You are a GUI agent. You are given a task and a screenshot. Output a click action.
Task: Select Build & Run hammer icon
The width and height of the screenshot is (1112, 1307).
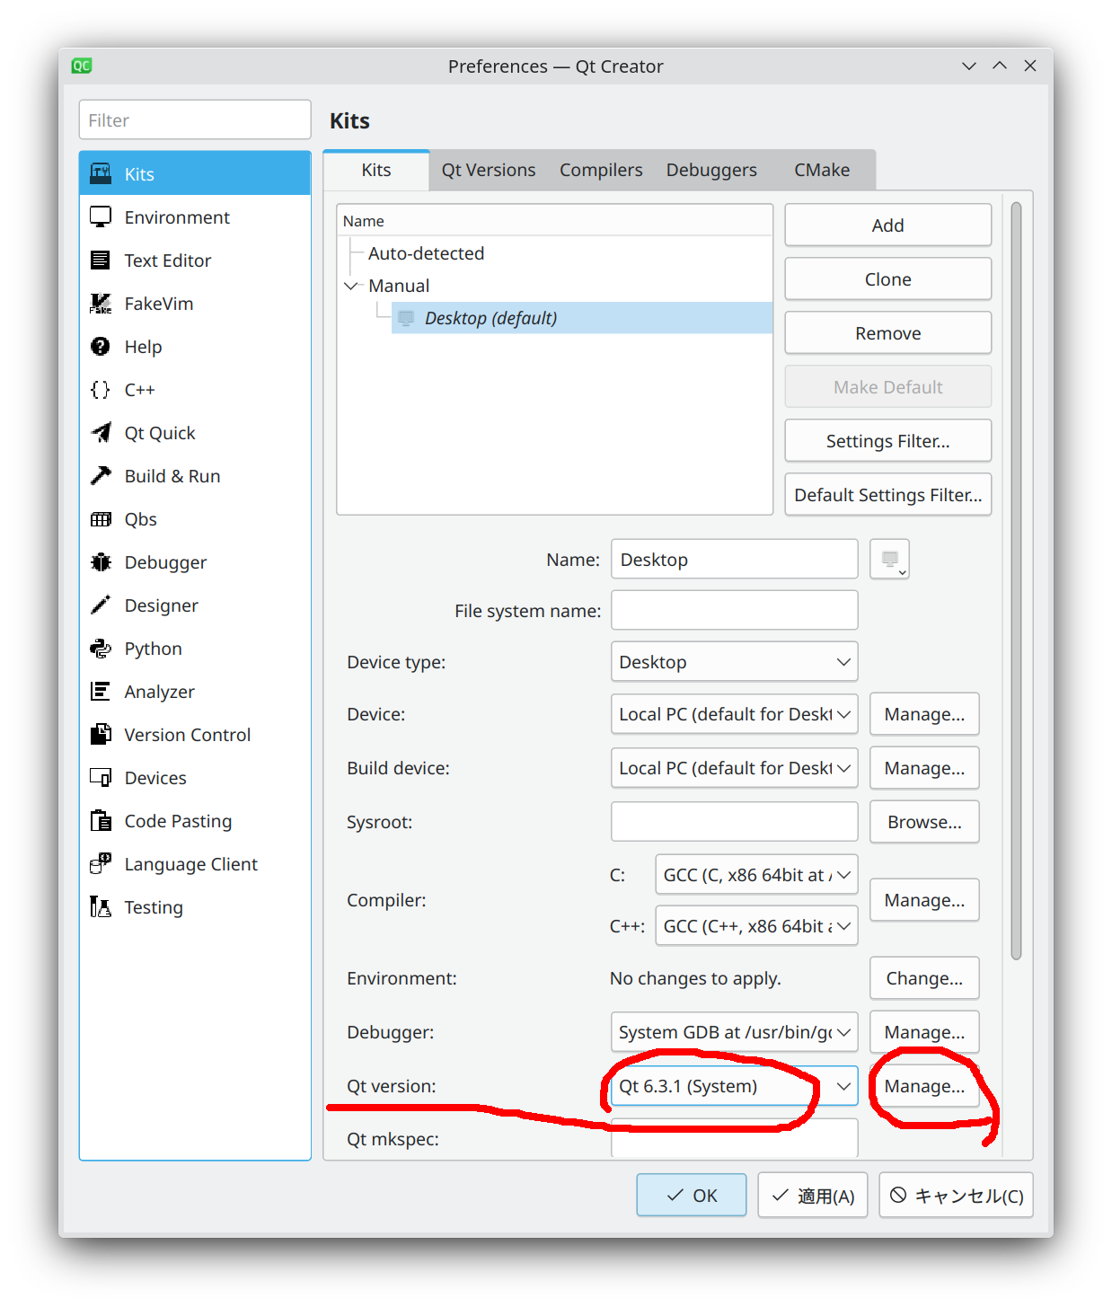point(101,475)
